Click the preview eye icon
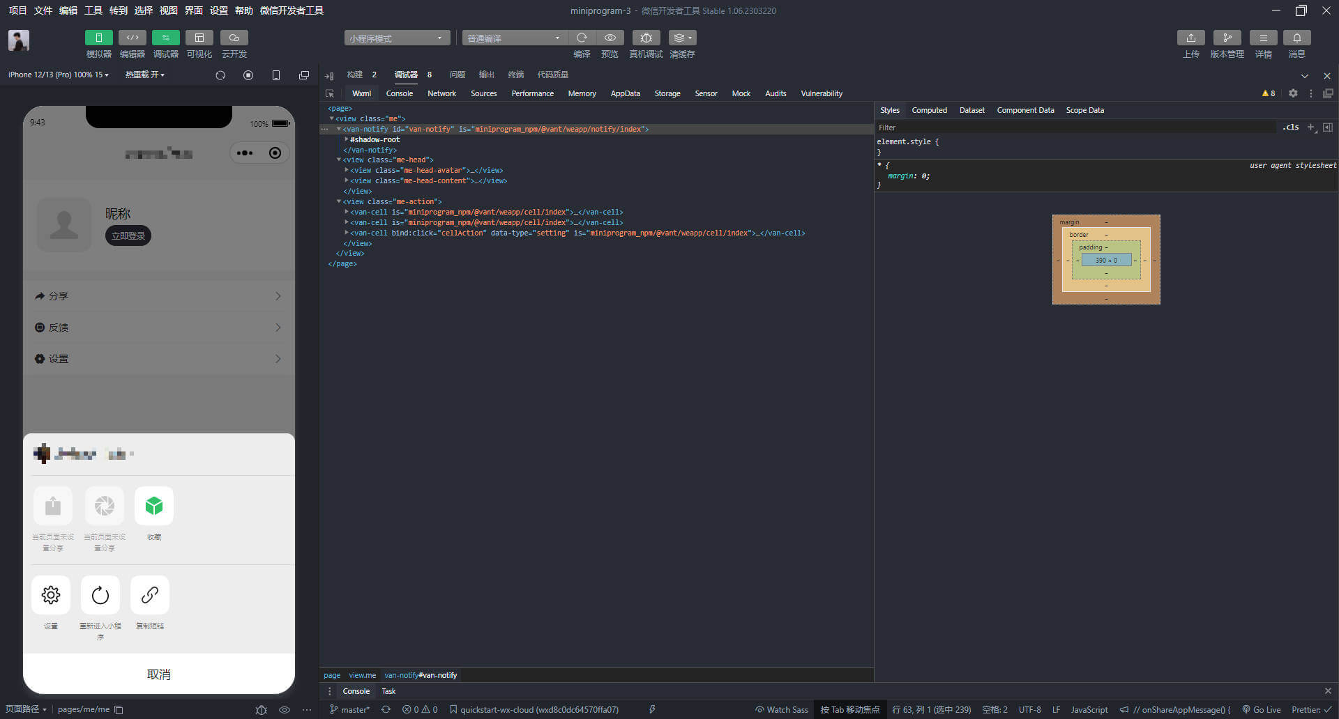The width and height of the screenshot is (1339, 719). (610, 38)
